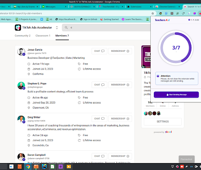The image size is (201, 170).
Task: Close the Messages browser tab
Action: (66, 7)
